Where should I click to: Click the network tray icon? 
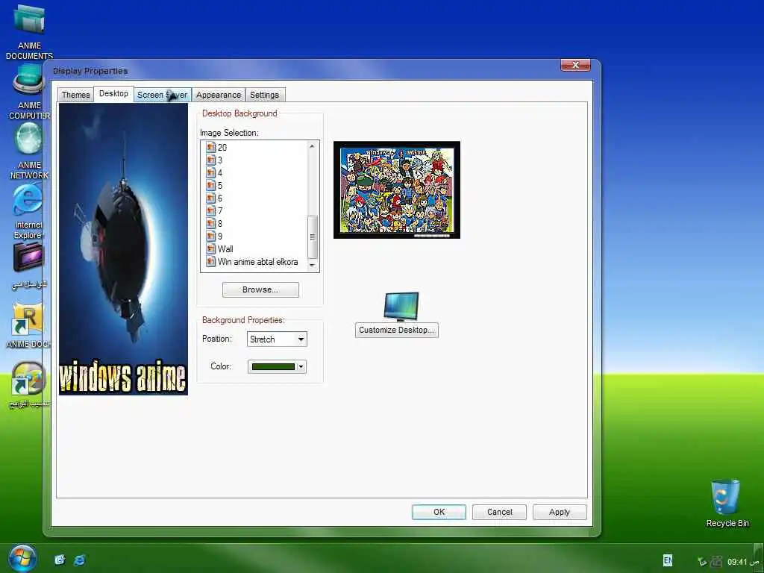pos(716,561)
